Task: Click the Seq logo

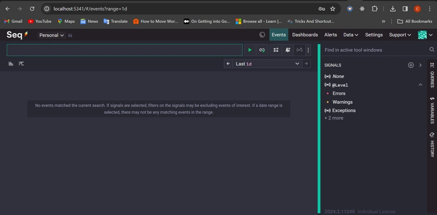Action: pos(17,35)
